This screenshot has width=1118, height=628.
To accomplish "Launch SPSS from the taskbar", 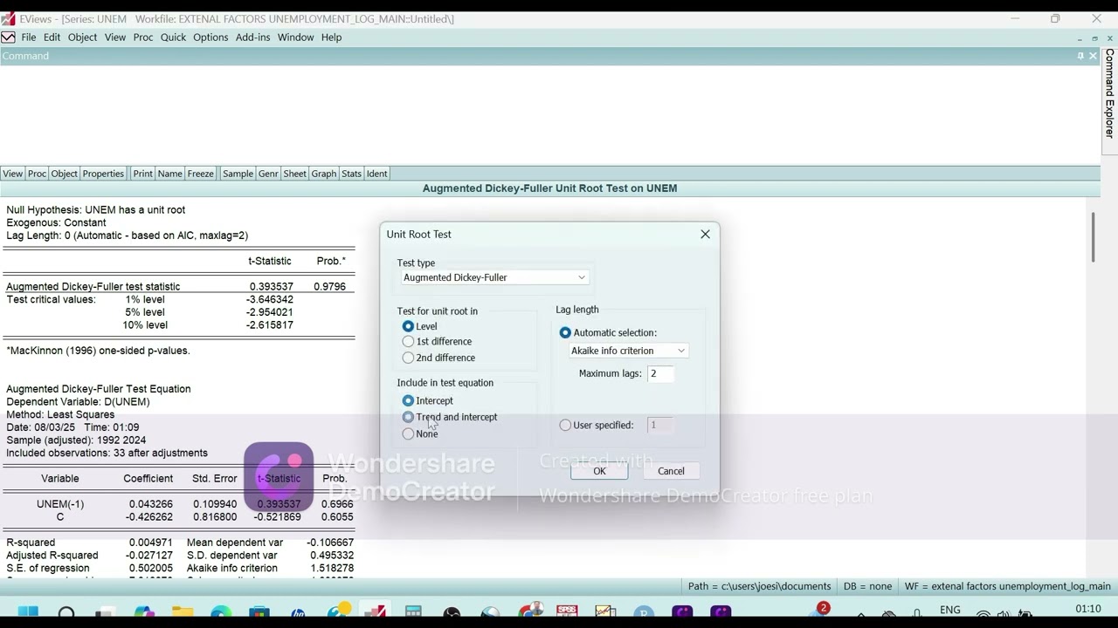I will (567, 612).
